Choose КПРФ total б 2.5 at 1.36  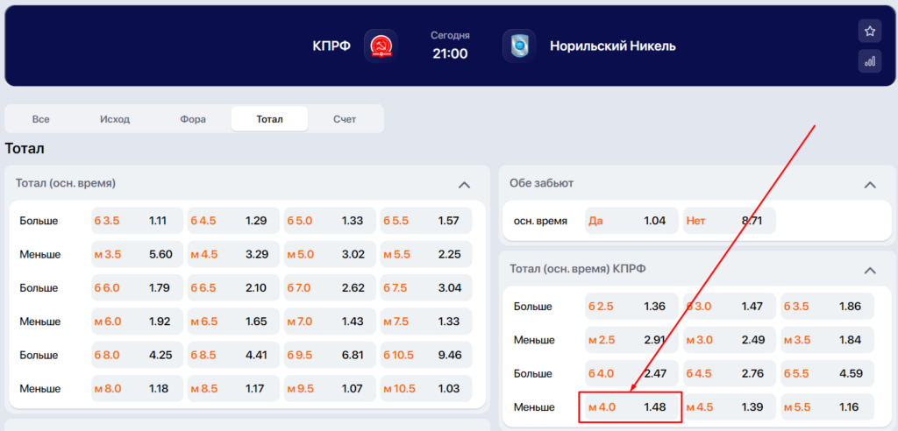[631, 307]
